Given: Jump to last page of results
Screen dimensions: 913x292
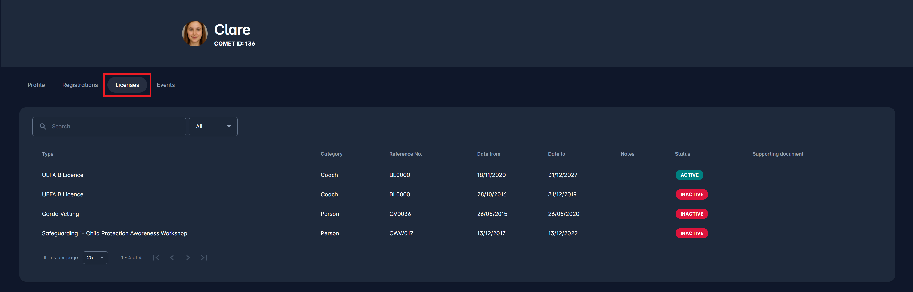Looking at the screenshot, I should tap(204, 258).
